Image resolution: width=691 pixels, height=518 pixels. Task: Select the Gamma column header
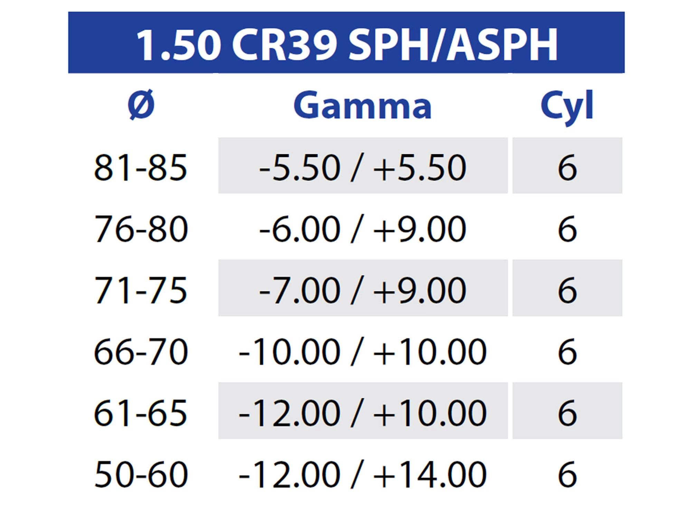[362, 105]
